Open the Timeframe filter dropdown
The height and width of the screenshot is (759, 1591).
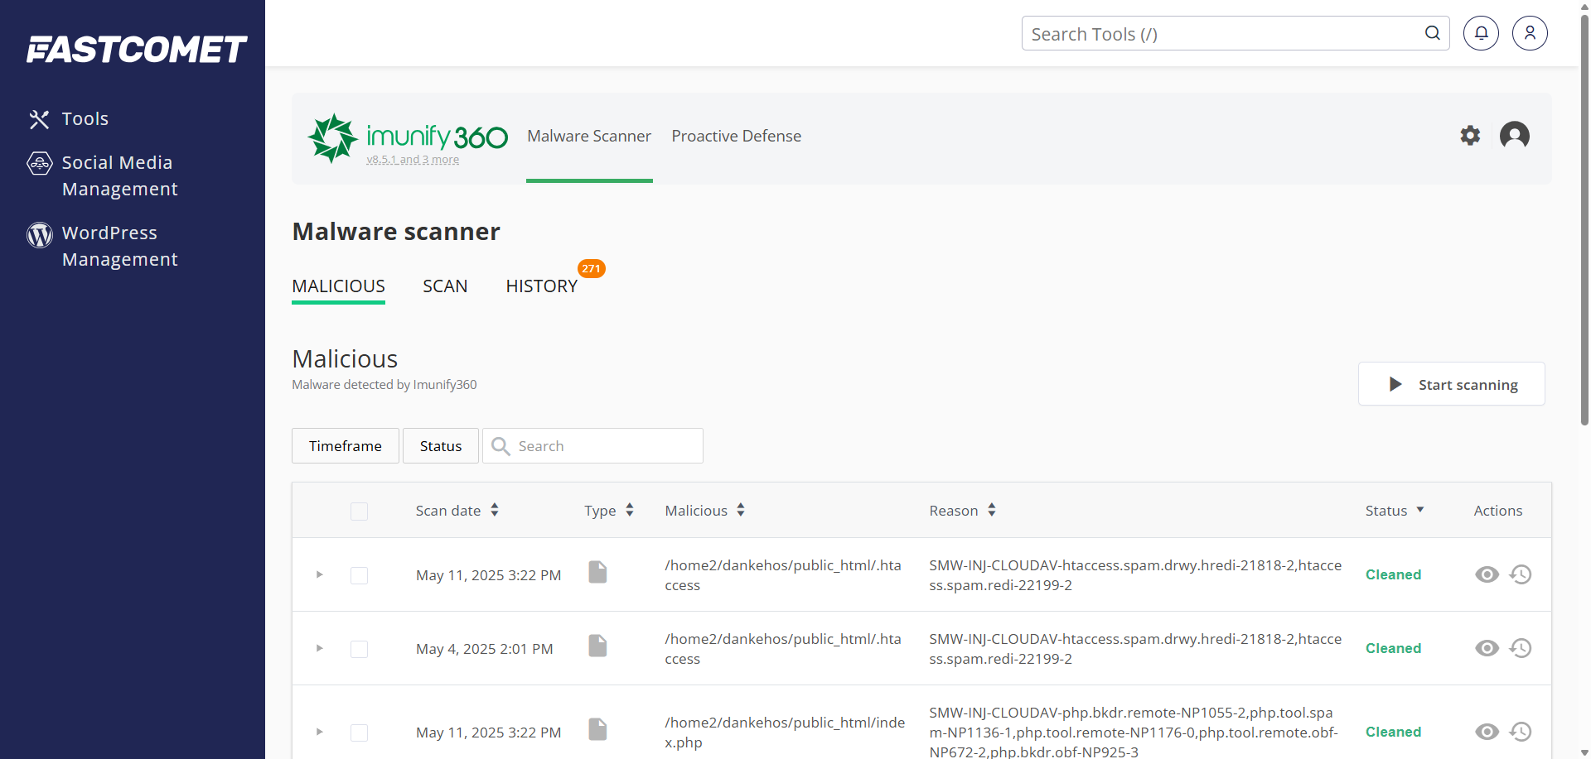346,445
